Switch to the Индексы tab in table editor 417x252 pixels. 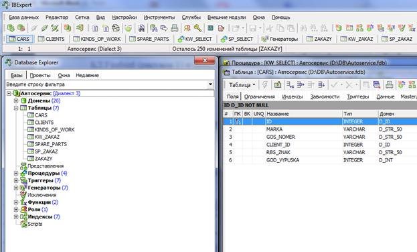(x=293, y=97)
